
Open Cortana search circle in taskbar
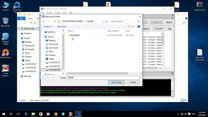[x=11, y=114]
